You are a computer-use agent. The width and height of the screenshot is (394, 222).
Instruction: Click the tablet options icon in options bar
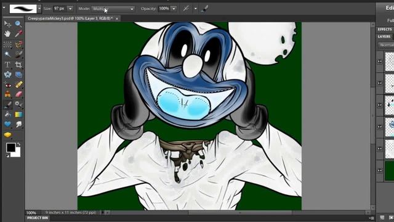tap(186, 9)
